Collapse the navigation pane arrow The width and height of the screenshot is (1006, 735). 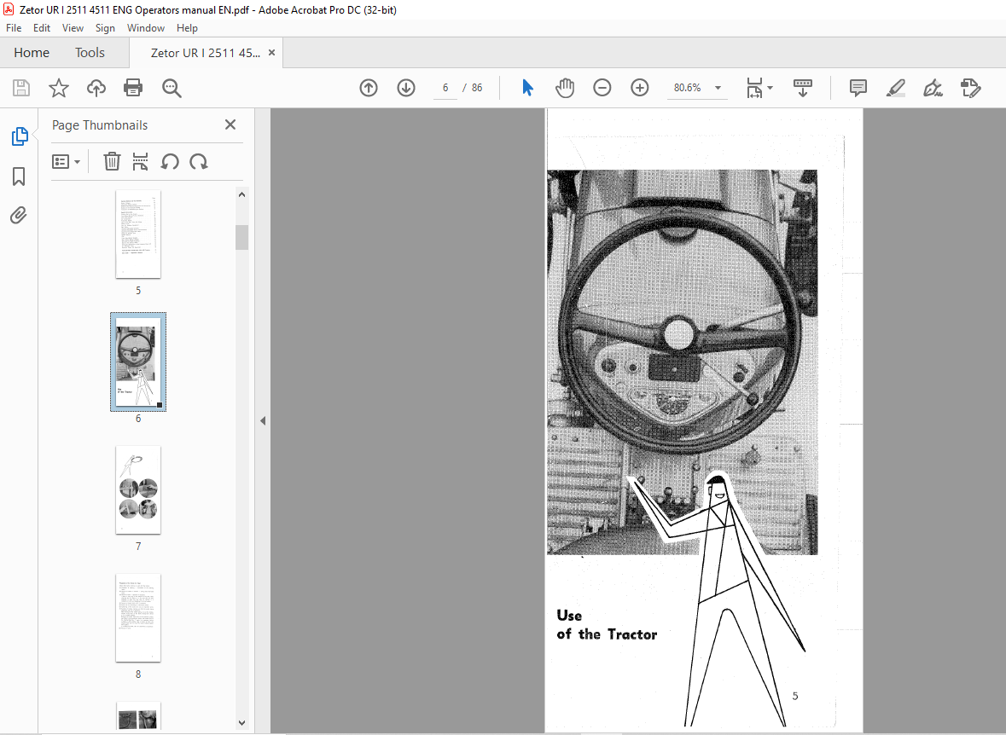[263, 420]
